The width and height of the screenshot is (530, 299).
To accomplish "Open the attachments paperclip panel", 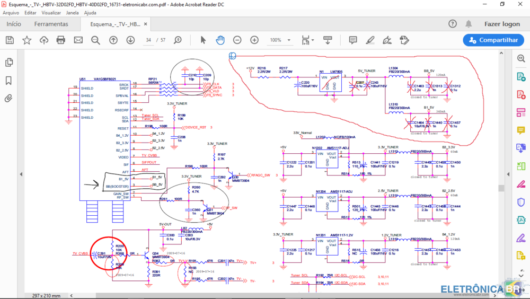I will [8, 98].
